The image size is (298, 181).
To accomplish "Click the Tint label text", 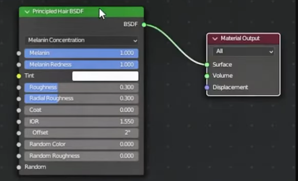I will coord(29,76).
